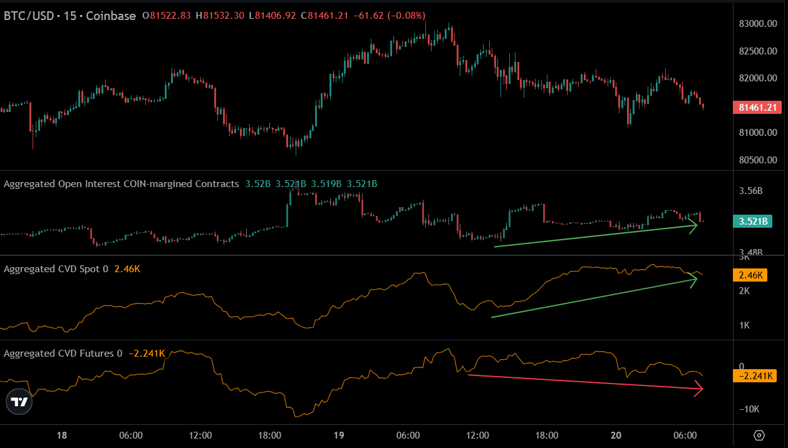Click the 82000.00 price scale label
788x448 pixels.
click(x=758, y=78)
